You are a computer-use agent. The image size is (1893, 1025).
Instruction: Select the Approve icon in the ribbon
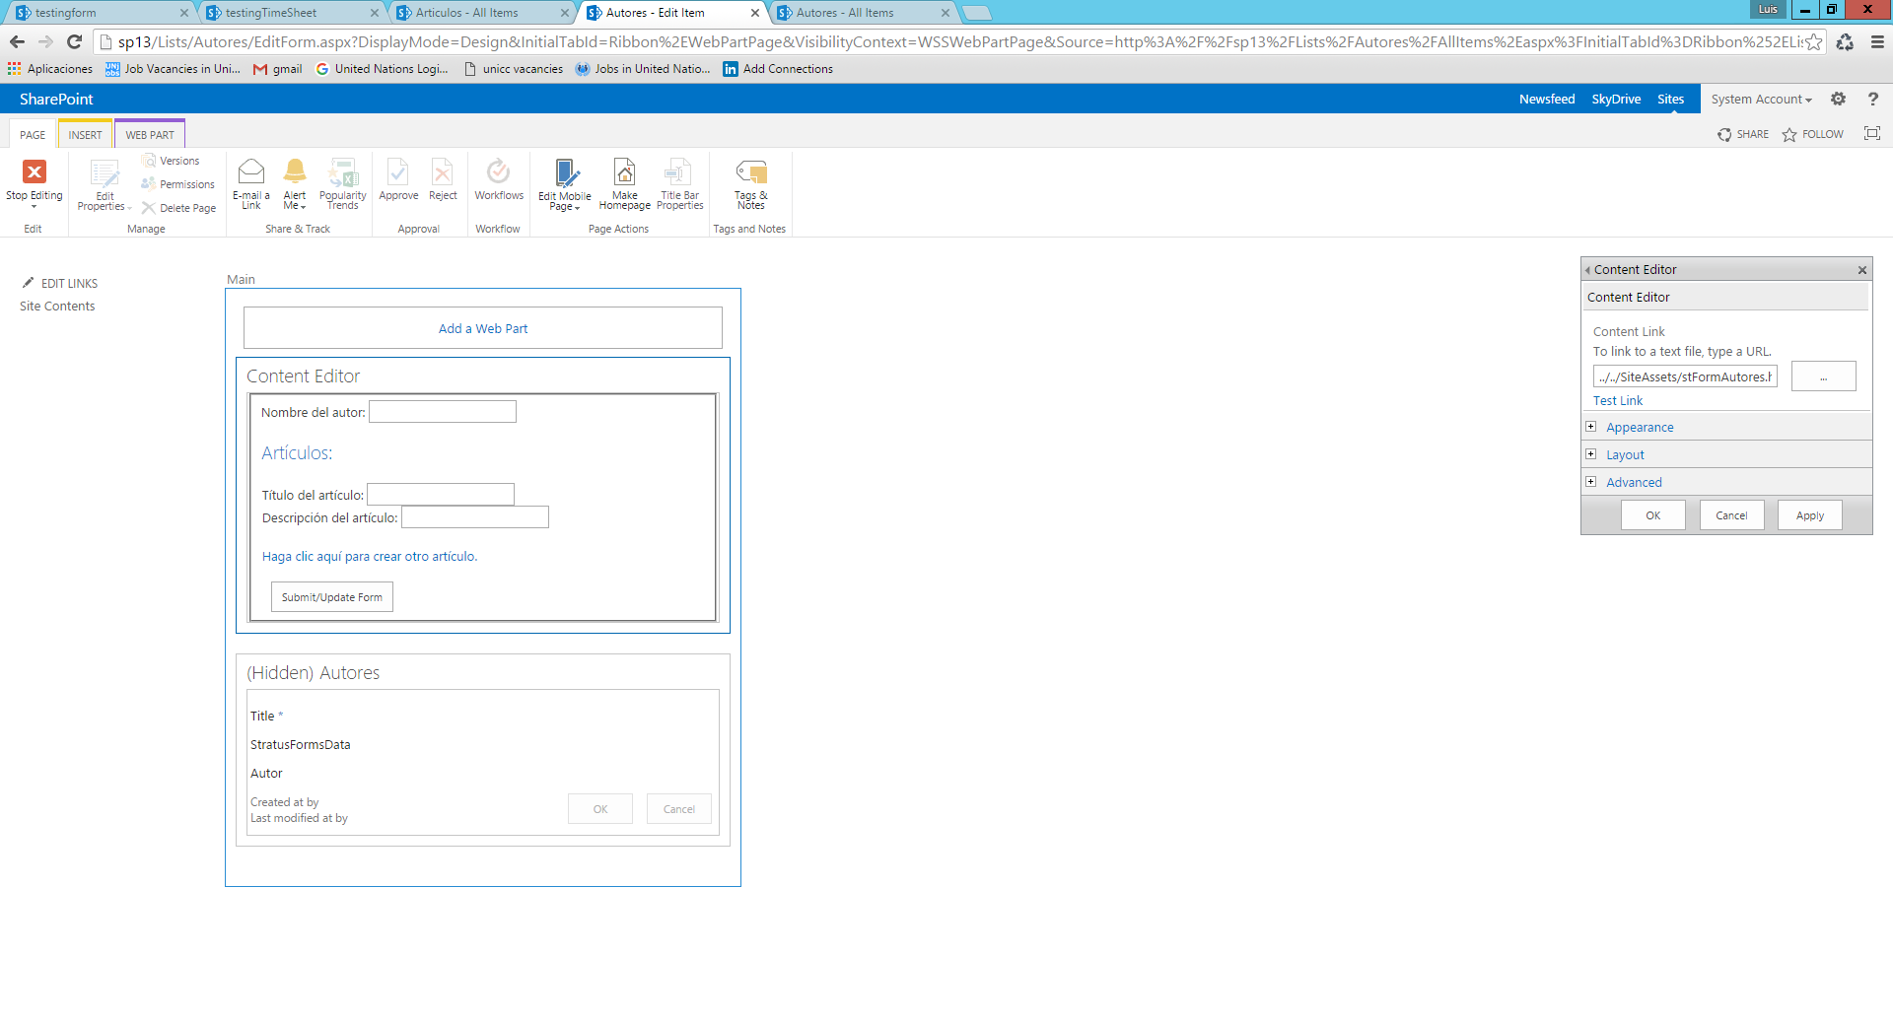(x=397, y=182)
